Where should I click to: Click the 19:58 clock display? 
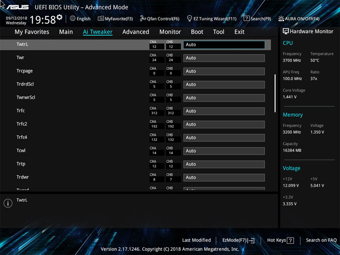click(x=42, y=20)
